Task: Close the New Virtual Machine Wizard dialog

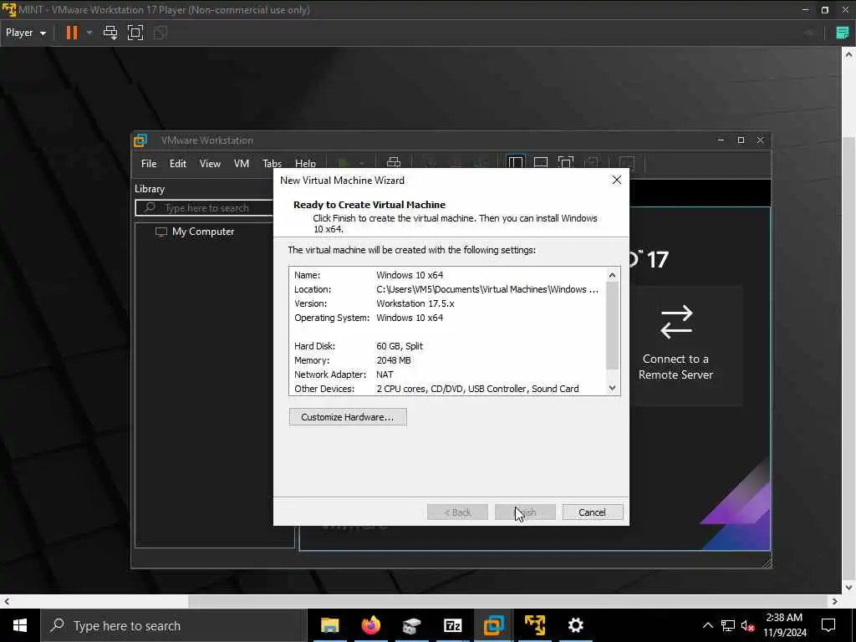Action: point(616,181)
